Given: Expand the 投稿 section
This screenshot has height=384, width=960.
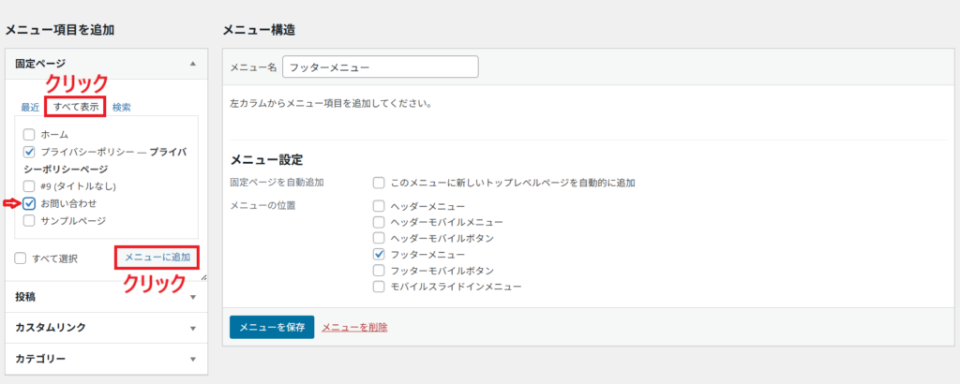Looking at the screenshot, I should coord(192,297).
